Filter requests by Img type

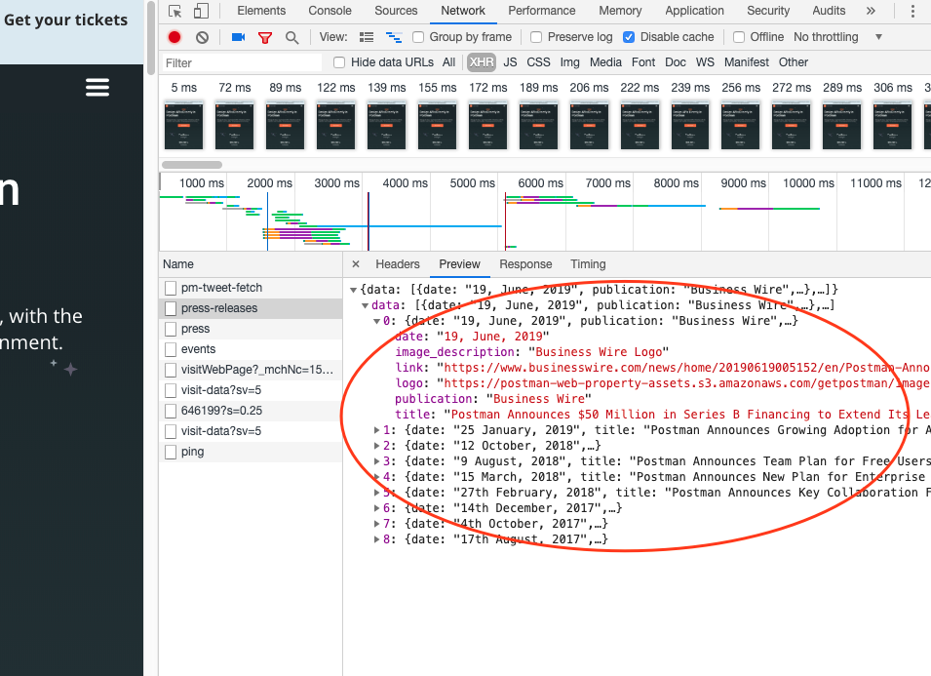tap(569, 62)
